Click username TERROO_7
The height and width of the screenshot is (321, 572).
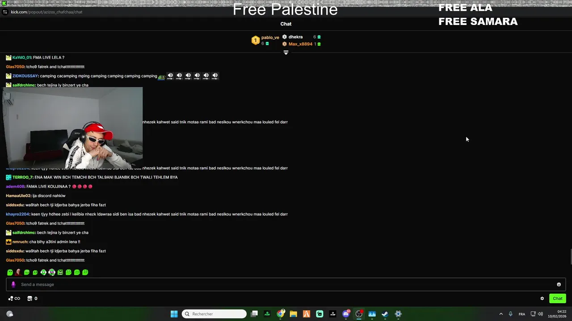(x=22, y=177)
